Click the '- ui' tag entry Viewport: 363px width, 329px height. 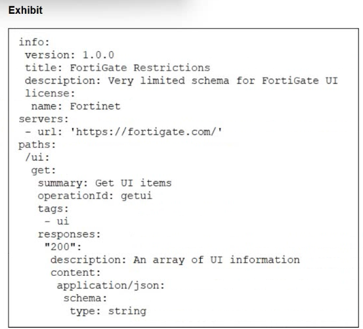point(56,221)
